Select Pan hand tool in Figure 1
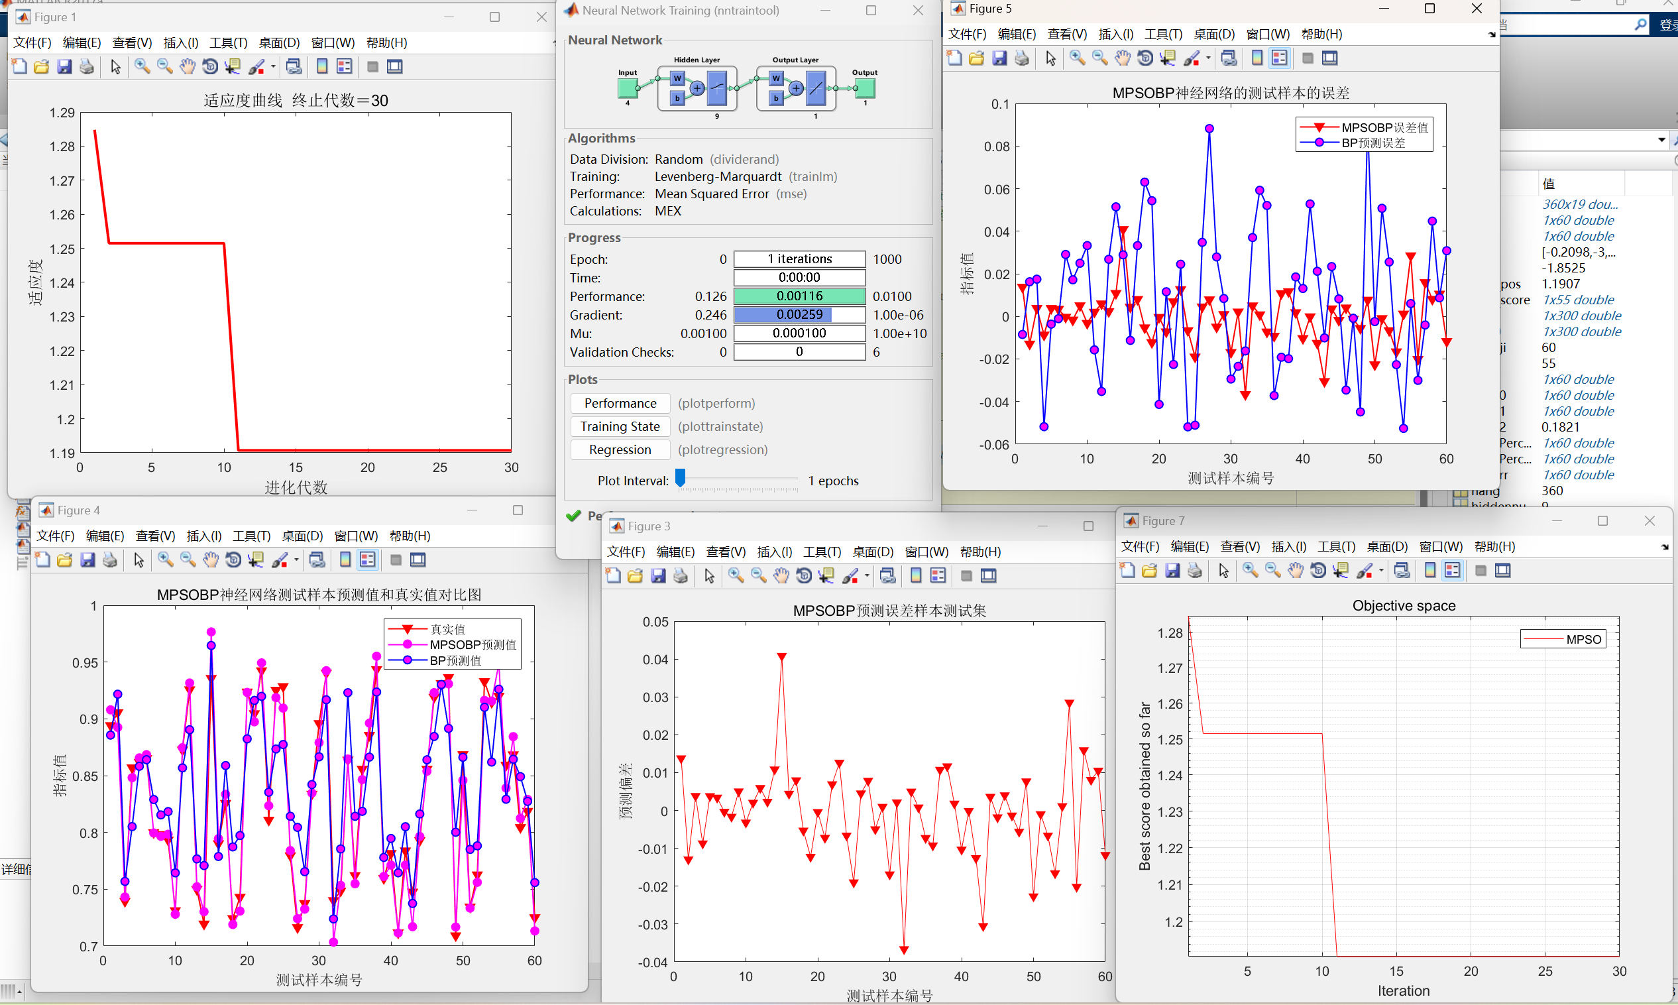 [x=188, y=66]
